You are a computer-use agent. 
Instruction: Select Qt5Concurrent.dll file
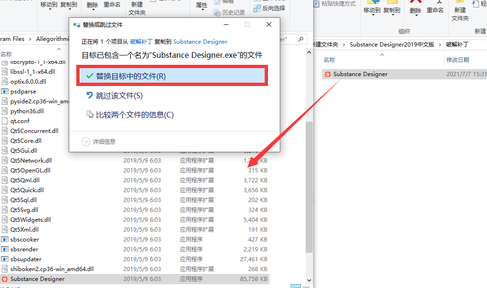[34, 131]
